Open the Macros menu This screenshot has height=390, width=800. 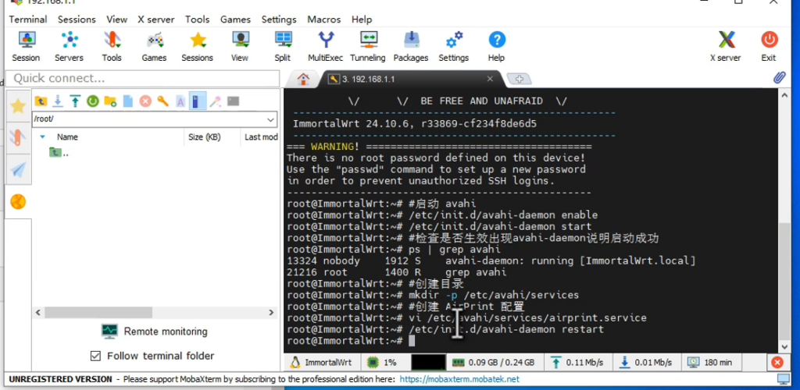tap(324, 19)
